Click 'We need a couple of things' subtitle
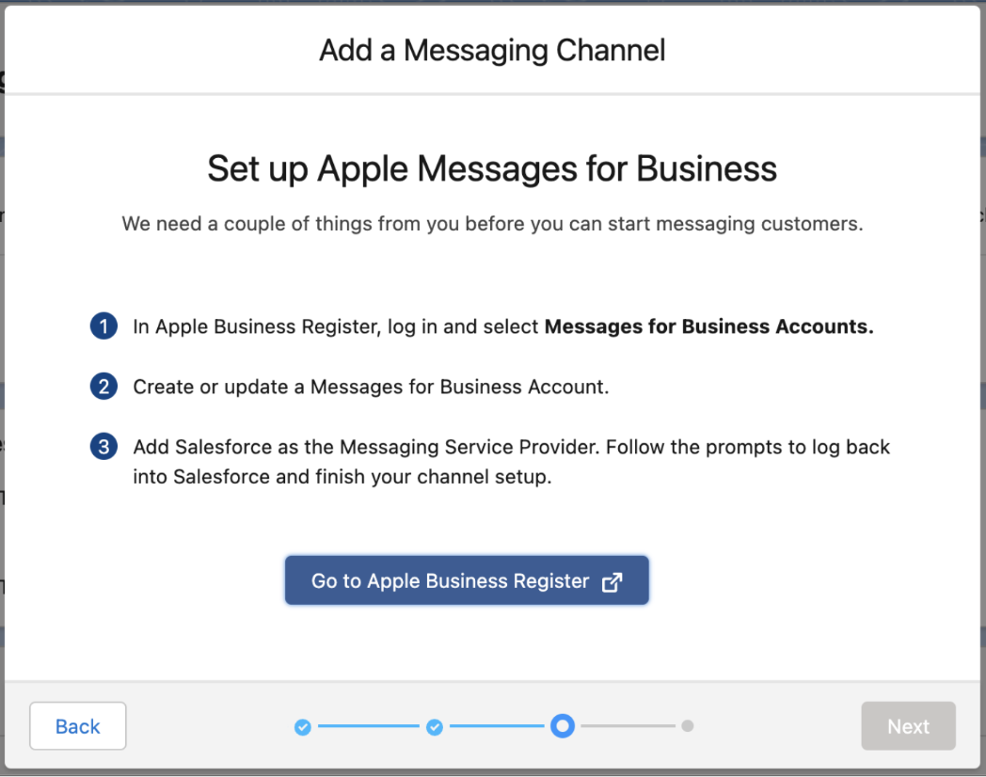The image size is (986, 777). click(x=492, y=224)
